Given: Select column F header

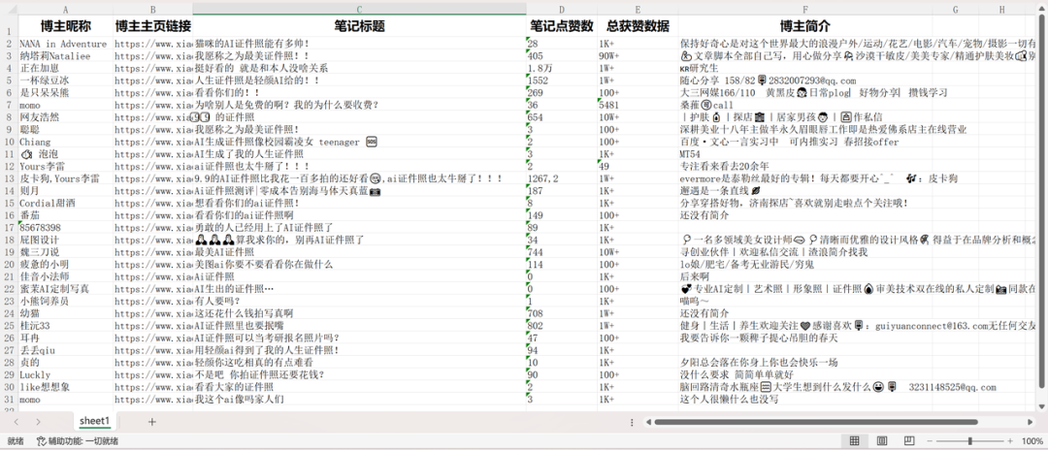Looking at the screenshot, I should [805, 10].
